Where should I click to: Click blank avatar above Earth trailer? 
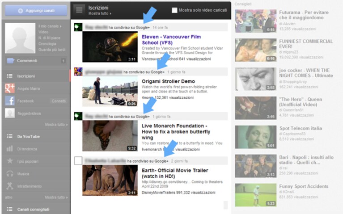78,161
